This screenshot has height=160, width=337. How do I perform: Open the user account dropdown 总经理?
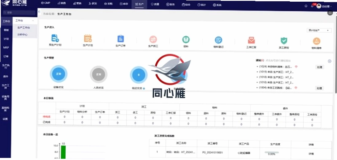click(324, 6)
